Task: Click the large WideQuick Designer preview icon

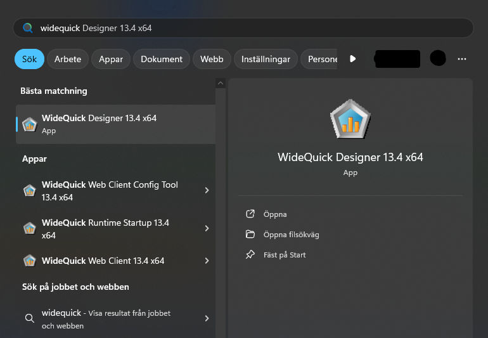Action: pyautogui.click(x=350, y=119)
